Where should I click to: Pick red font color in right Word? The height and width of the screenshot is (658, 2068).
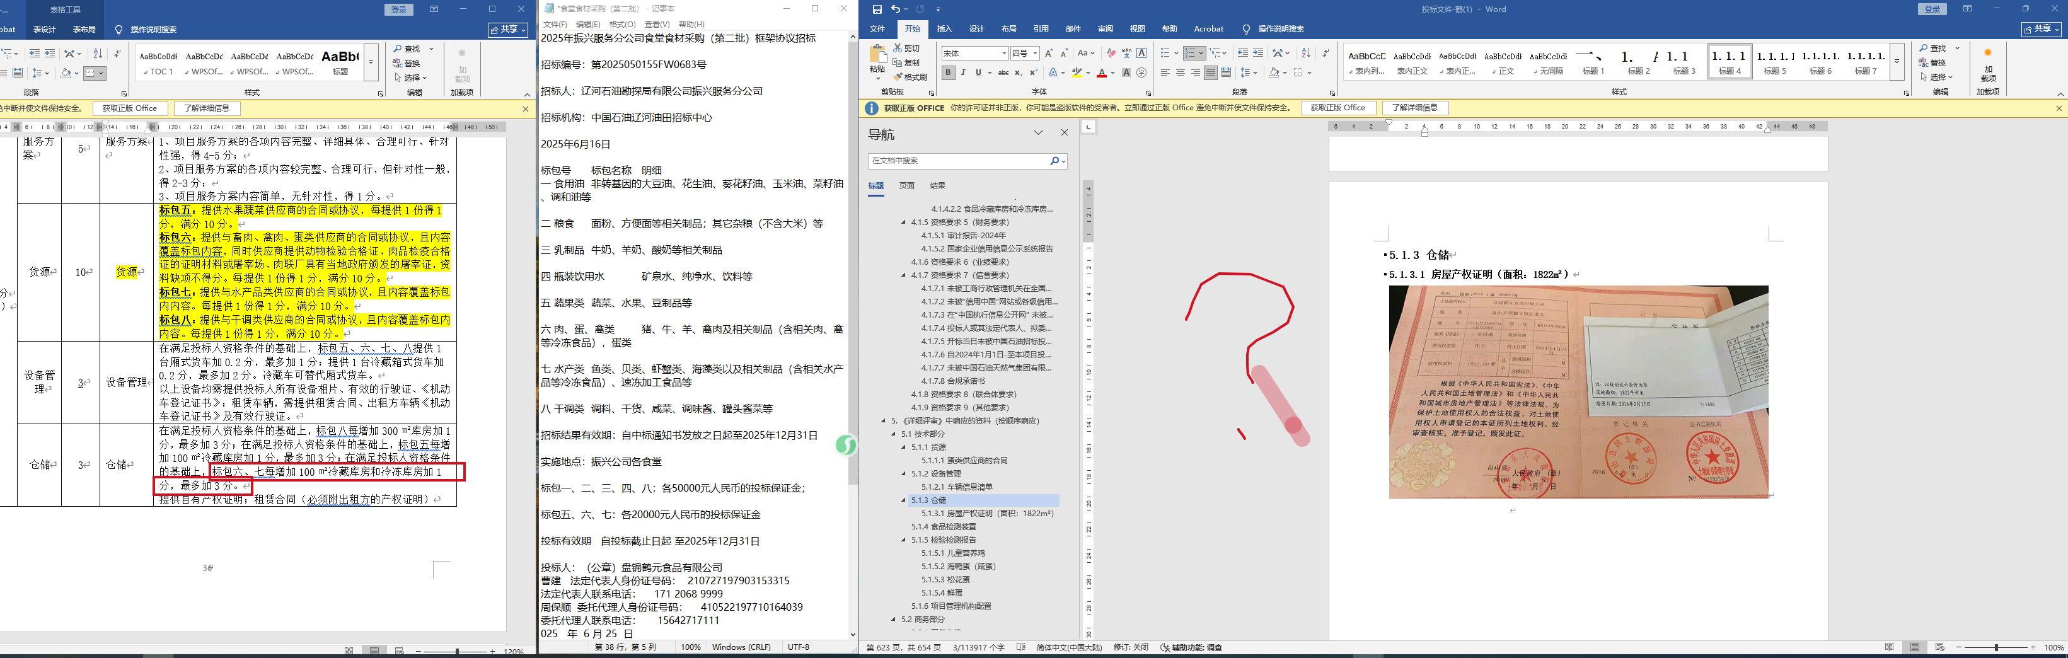1101,73
